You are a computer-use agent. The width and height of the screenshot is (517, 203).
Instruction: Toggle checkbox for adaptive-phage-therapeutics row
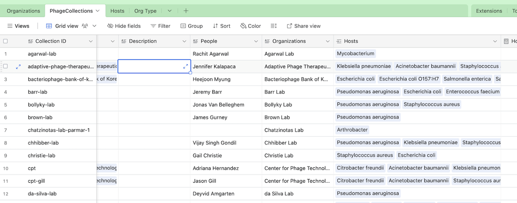(x=6, y=66)
